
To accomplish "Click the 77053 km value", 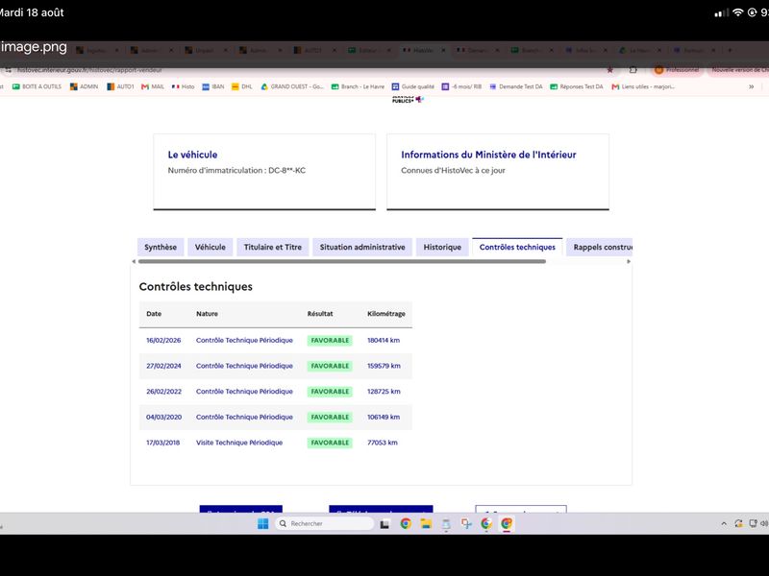I will 383,443.
